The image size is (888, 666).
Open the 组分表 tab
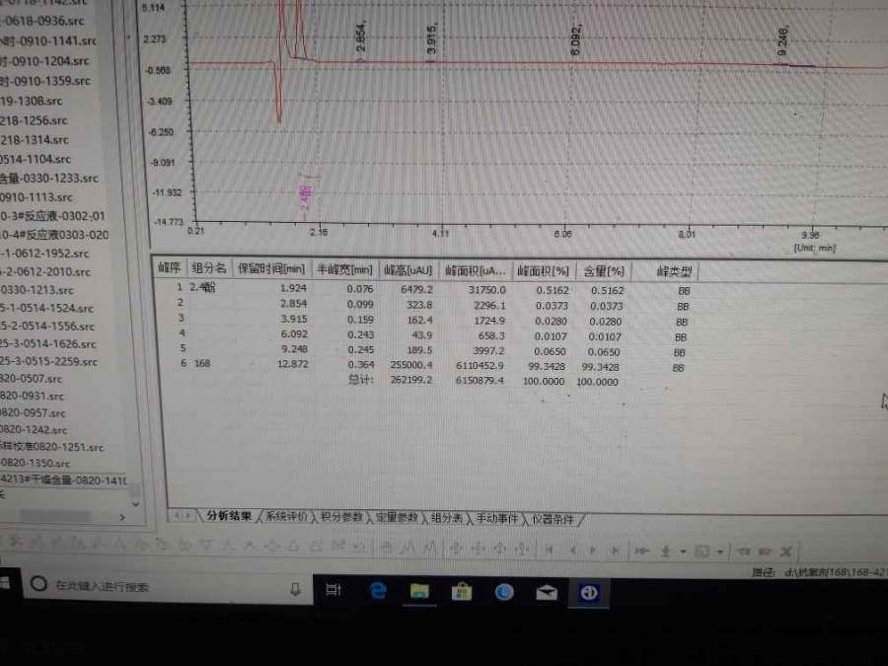(447, 518)
